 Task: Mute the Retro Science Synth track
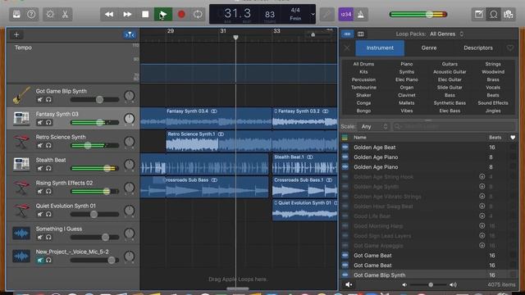40,145
